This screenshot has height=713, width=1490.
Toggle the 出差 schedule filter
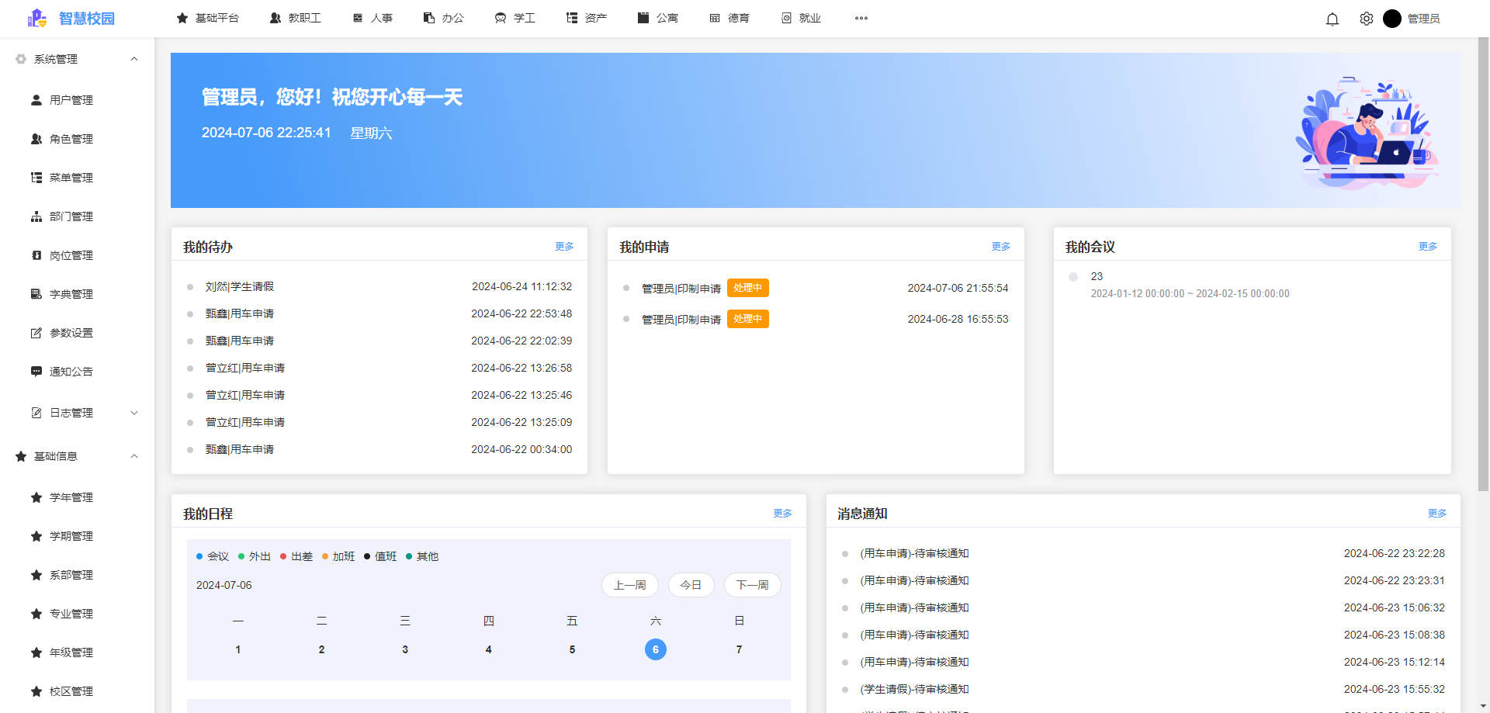pos(297,556)
